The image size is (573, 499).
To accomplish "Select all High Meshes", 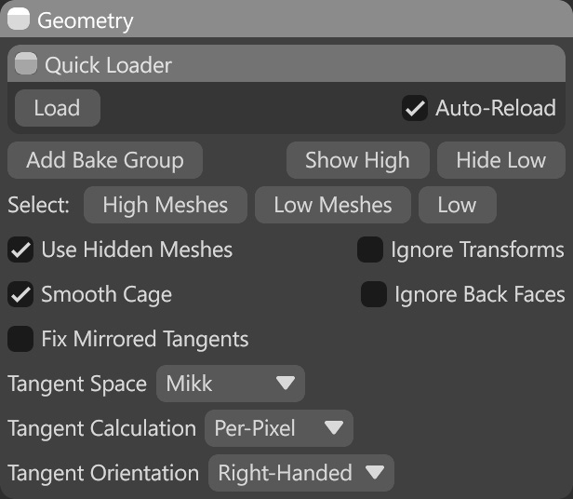I will point(165,205).
